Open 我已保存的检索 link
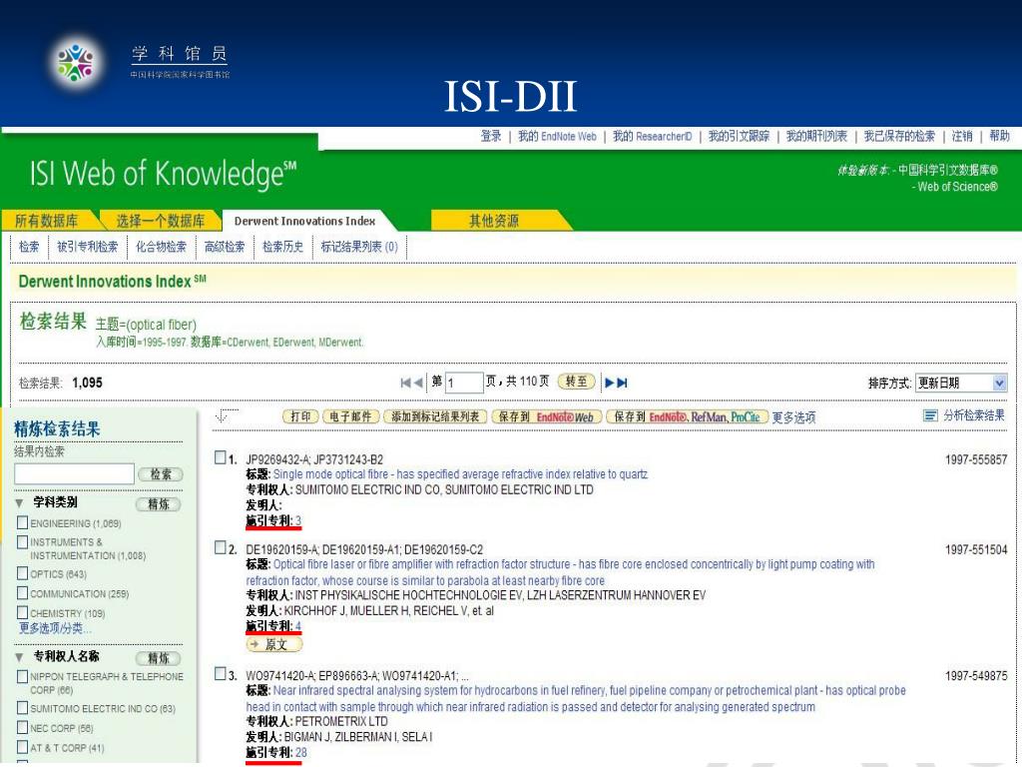The width and height of the screenshot is (1022, 767). click(x=899, y=136)
